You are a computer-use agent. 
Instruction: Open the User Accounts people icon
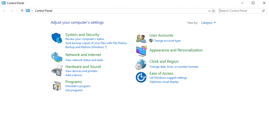pos(141,38)
